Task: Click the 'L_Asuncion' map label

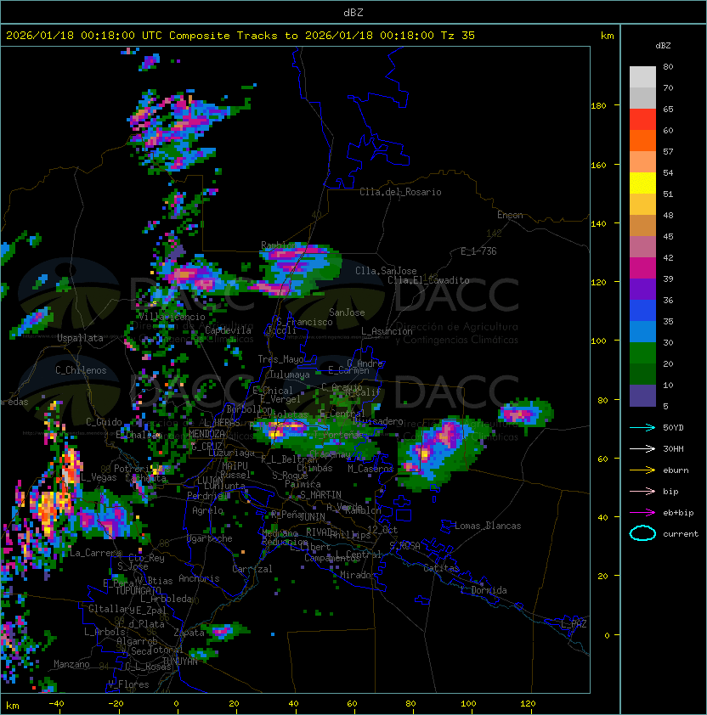Action: click(387, 331)
